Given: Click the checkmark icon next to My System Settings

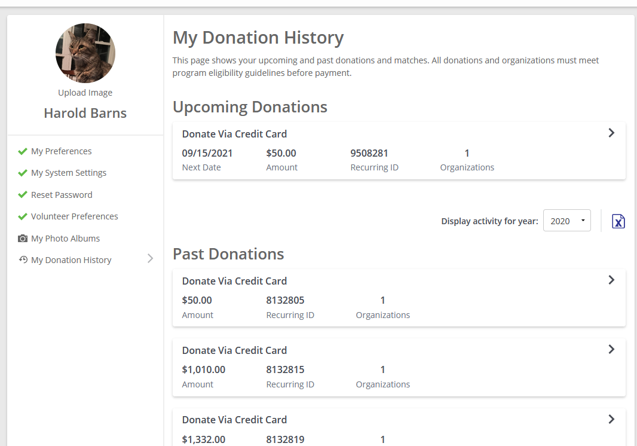Looking at the screenshot, I should click(x=23, y=173).
